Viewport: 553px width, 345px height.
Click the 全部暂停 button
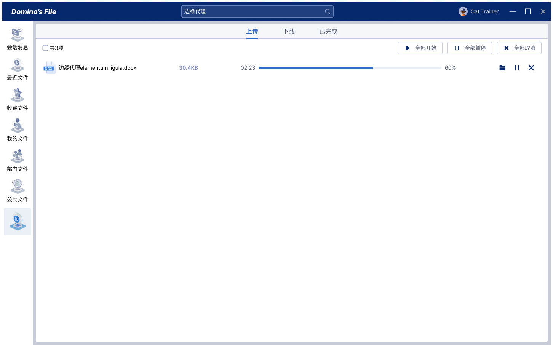(x=470, y=48)
